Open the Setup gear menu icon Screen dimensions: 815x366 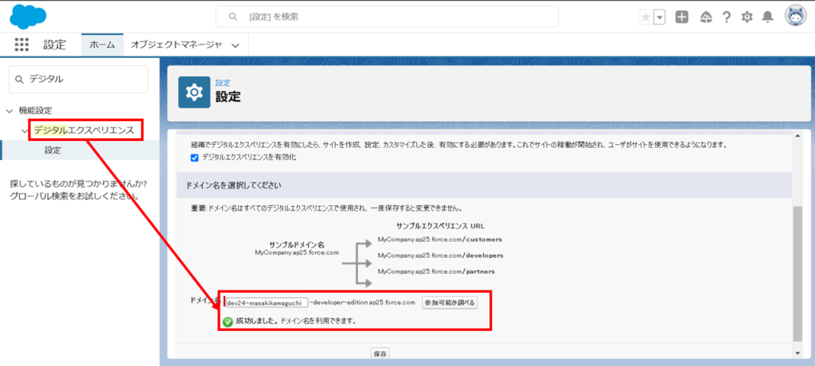pos(747,17)
